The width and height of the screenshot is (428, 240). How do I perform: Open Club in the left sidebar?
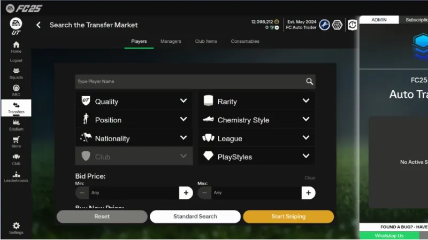(x=16, y=159)
